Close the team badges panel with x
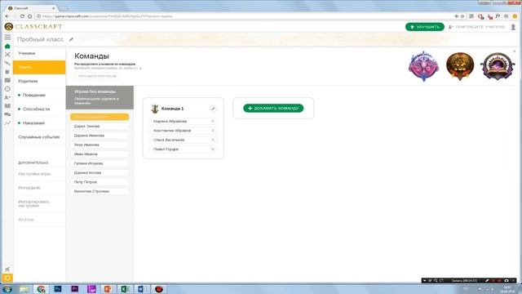The height and width of the screenshot is (294, 522). [x=515, y=51]
